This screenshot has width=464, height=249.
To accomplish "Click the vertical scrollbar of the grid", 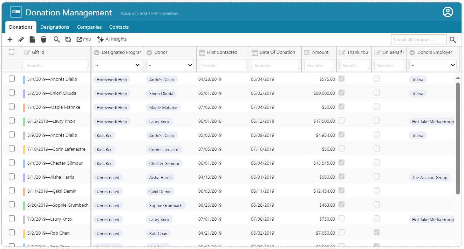I will tap(458, 138).
